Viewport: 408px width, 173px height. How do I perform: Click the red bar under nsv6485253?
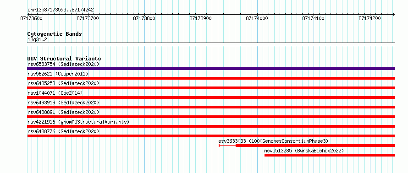pyautogui.click(x=211, y=88)
